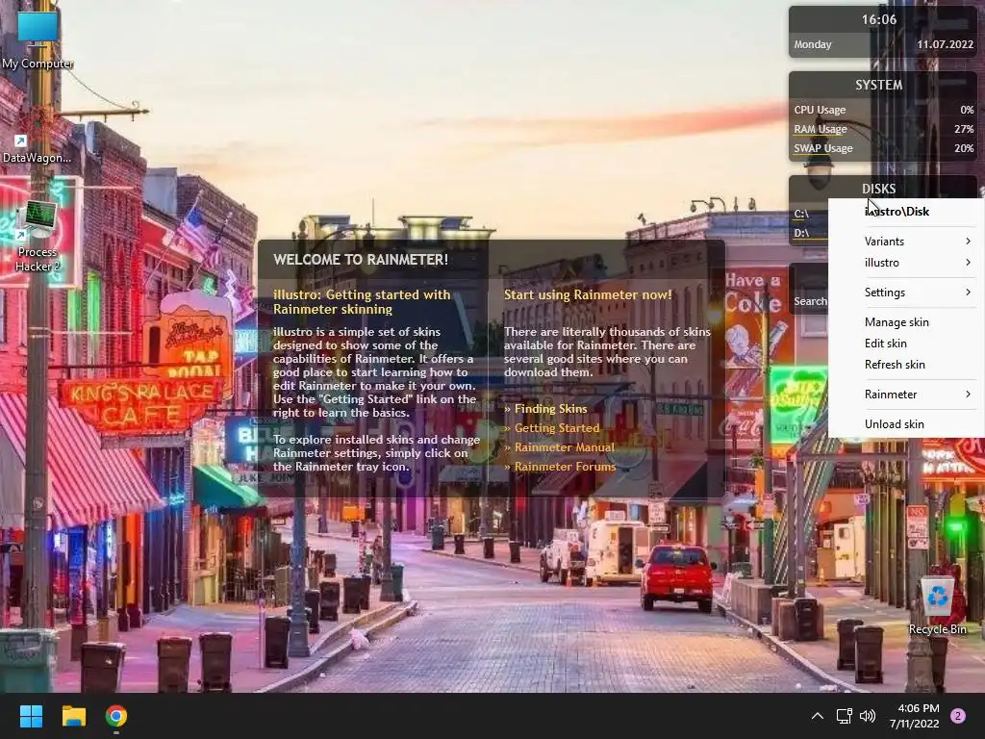
Task: Expand the Rainmeter submenu
Action: coord(906,394)
